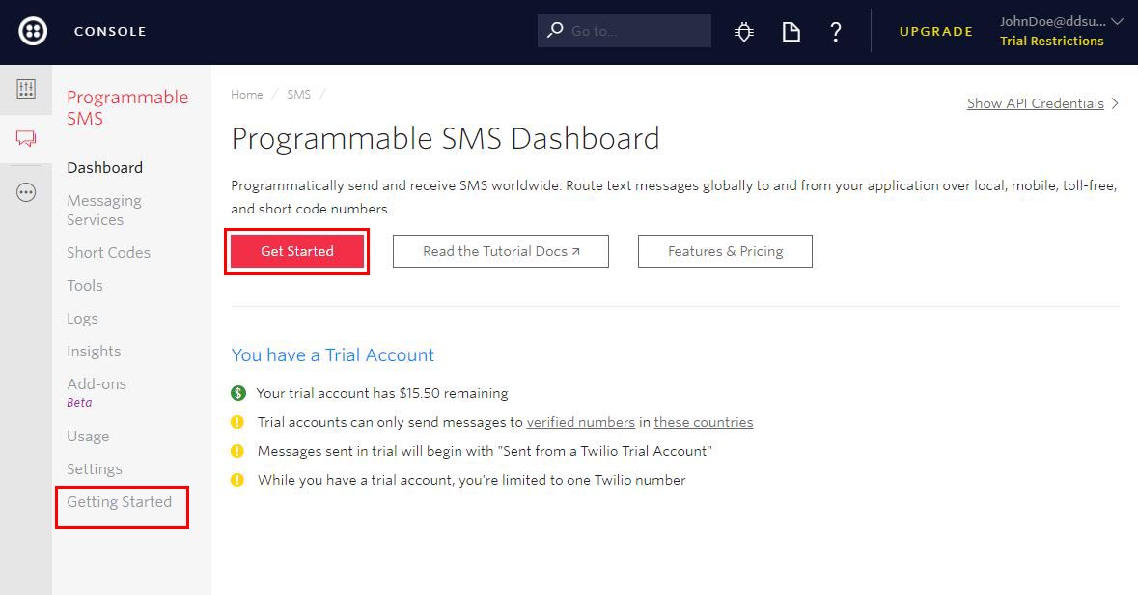This screenshot has width=1138, height=595.
Task: Expand the JohnDoe account dropdown
Action: pos(1118,22)
